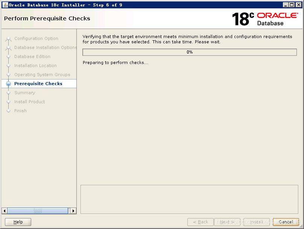Click the Install button

[x=256, y=222]
